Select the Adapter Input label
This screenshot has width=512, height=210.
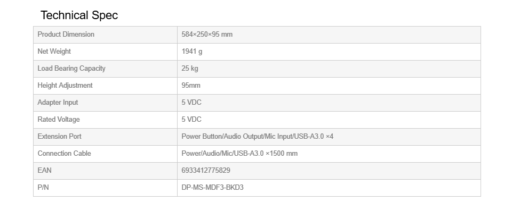click(x=58, y=102)
